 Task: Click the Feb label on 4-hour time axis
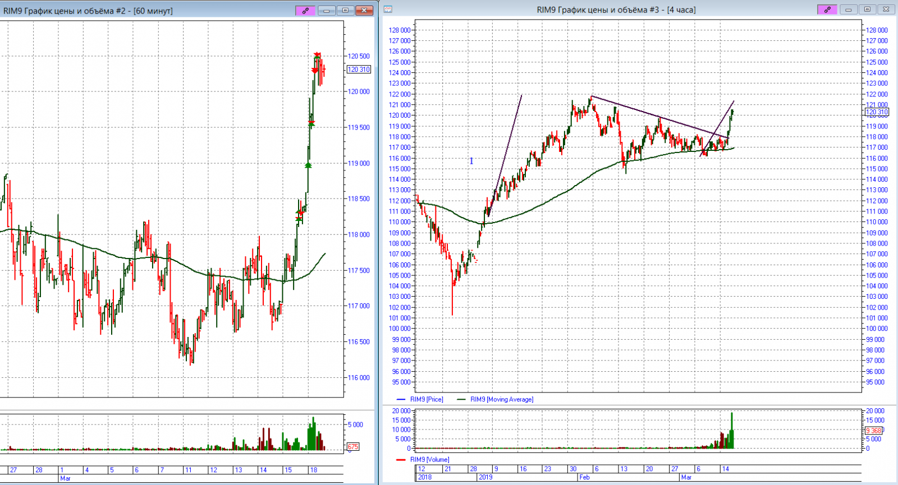pyautogui.click(x=584, y=477)
